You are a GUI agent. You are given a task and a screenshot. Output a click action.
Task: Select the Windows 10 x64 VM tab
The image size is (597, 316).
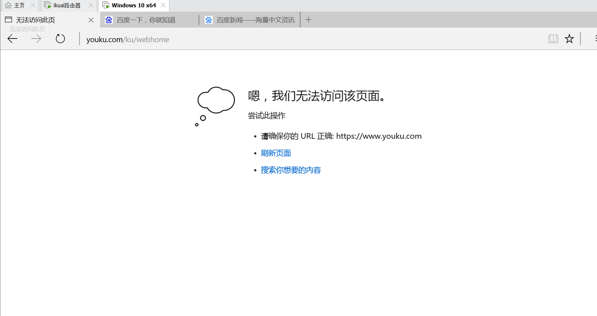(x=134, y=5)
